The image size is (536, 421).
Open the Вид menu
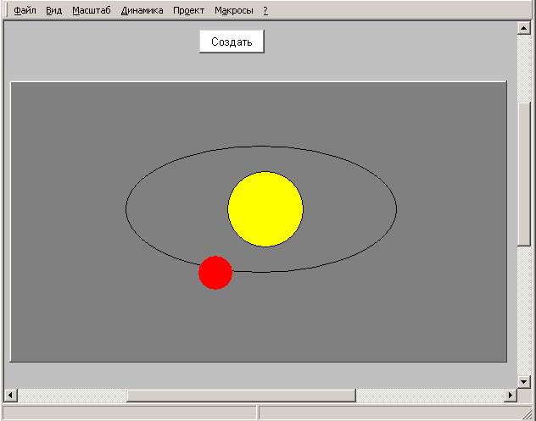pos(54,10)
